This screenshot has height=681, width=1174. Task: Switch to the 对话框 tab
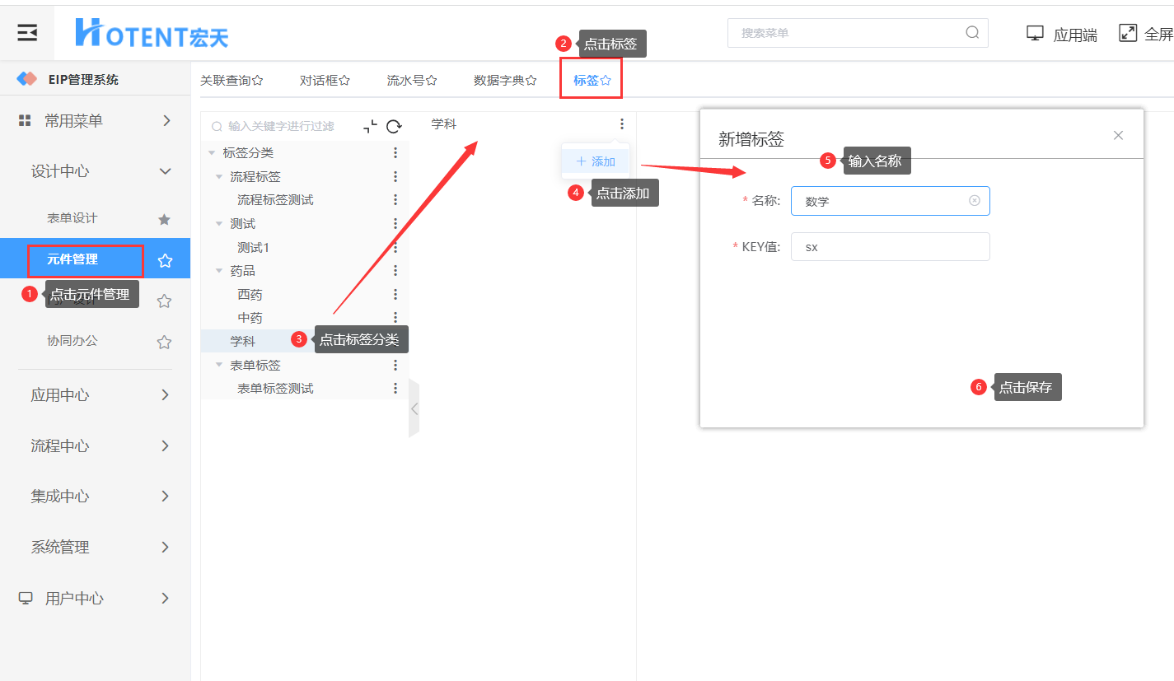pyautogui.click(x=325, y=80)
